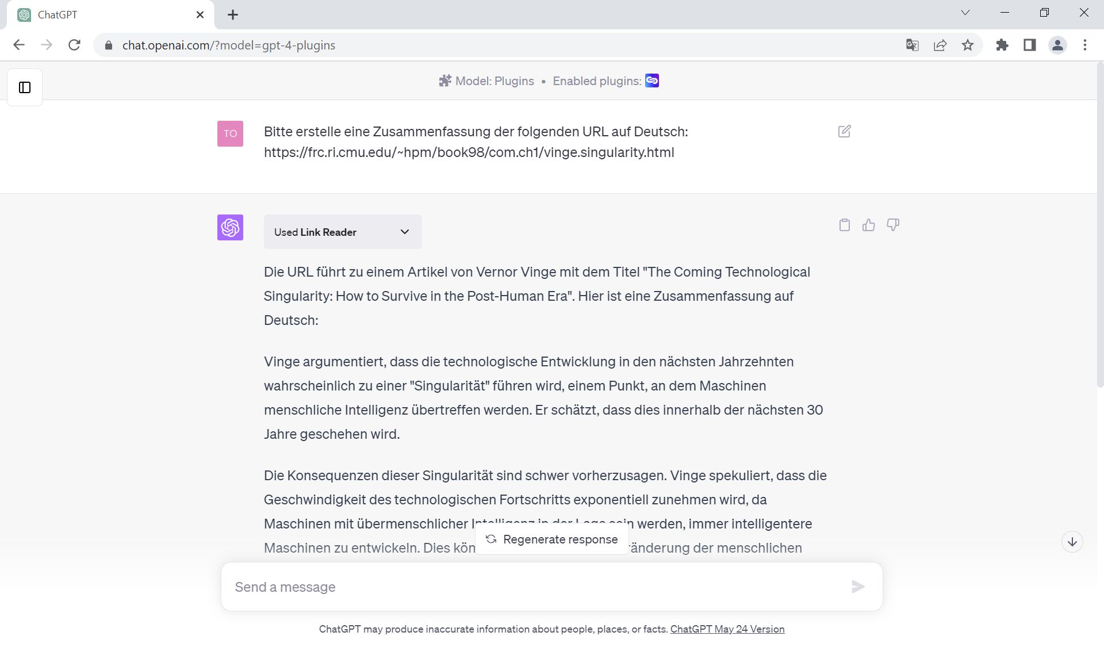Open the ChatGPT May 24 Version link
The height and width of the screenshot is (651, 1104).
click(x=727, y=629)
